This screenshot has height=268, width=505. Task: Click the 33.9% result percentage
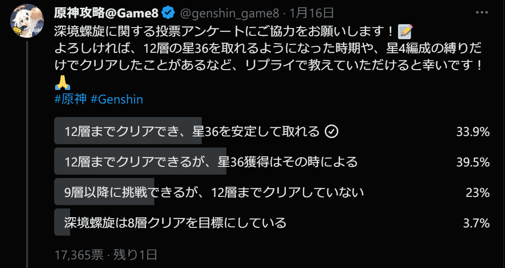pyautogui.click(x=473, y=132)
